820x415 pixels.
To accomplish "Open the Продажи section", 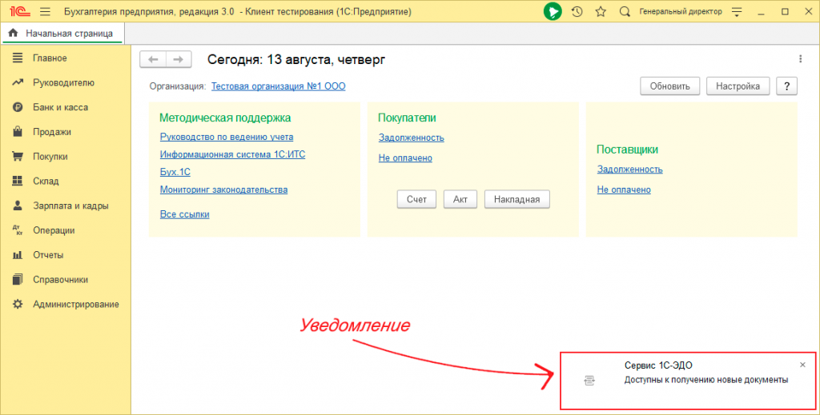I will [52, 132].
